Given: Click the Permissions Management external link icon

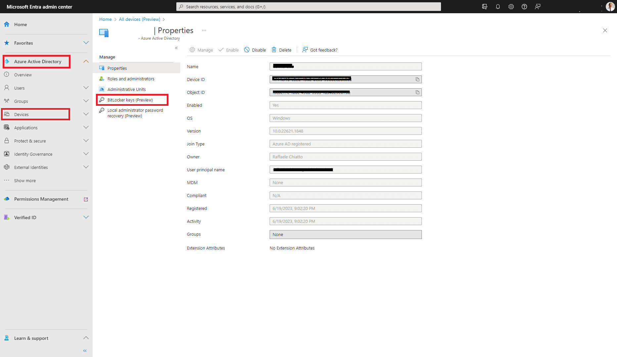Looking at the screenshot, I should 86,199.
